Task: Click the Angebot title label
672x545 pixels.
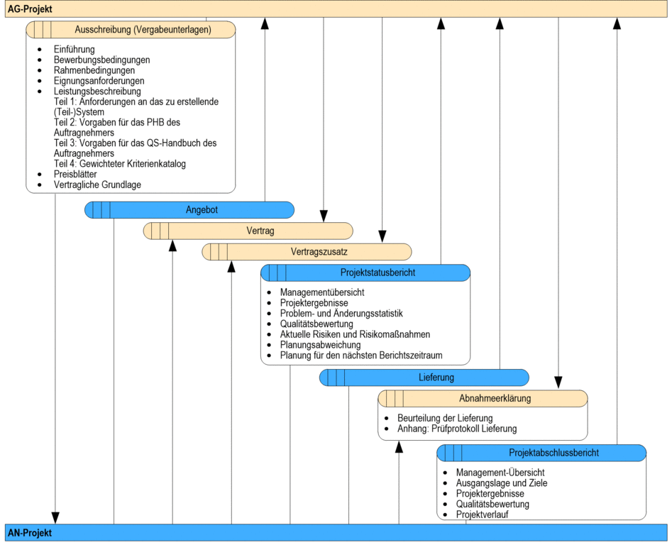Action: pyautogui.click(x=202, y=210)
